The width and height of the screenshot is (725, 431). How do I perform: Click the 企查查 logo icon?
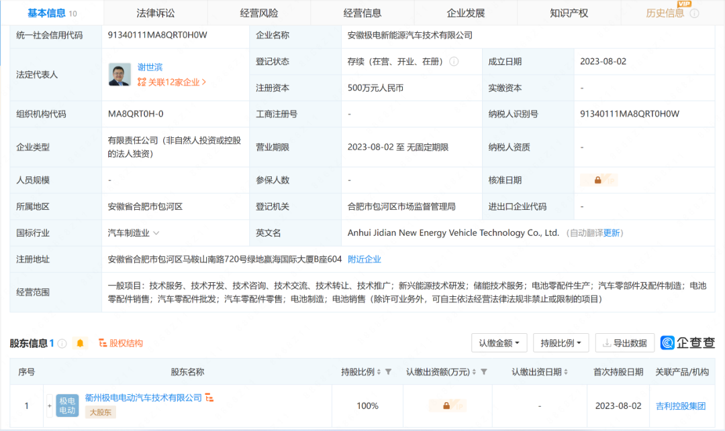(x=667, y=343)
